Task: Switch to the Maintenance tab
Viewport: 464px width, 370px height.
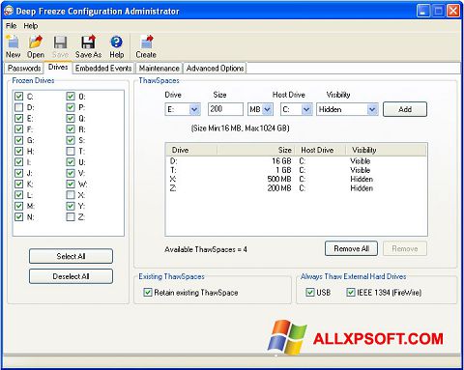Action: [x=159, y=69]
